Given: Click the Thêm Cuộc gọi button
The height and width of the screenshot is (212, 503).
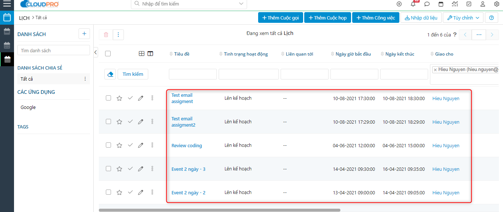Looking at the screenshot, I should pyautogui.click(x=280, y=18).
